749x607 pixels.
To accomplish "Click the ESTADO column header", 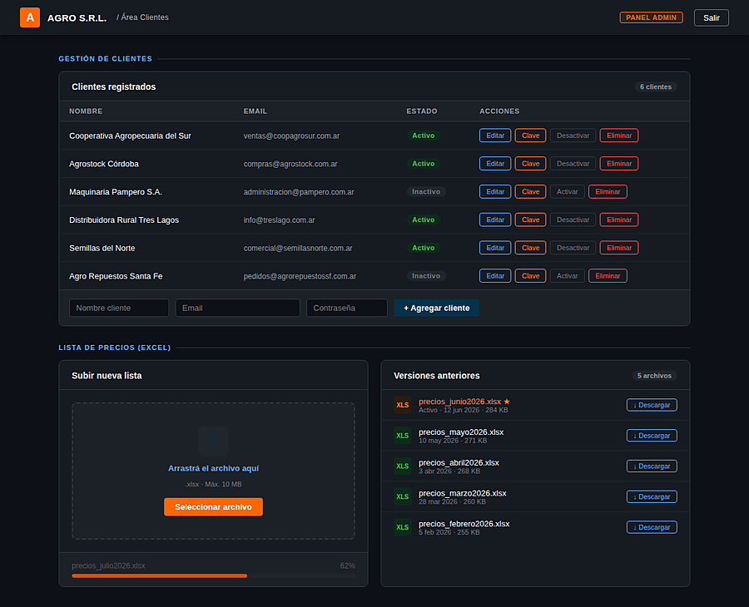I will pos(422,111).
